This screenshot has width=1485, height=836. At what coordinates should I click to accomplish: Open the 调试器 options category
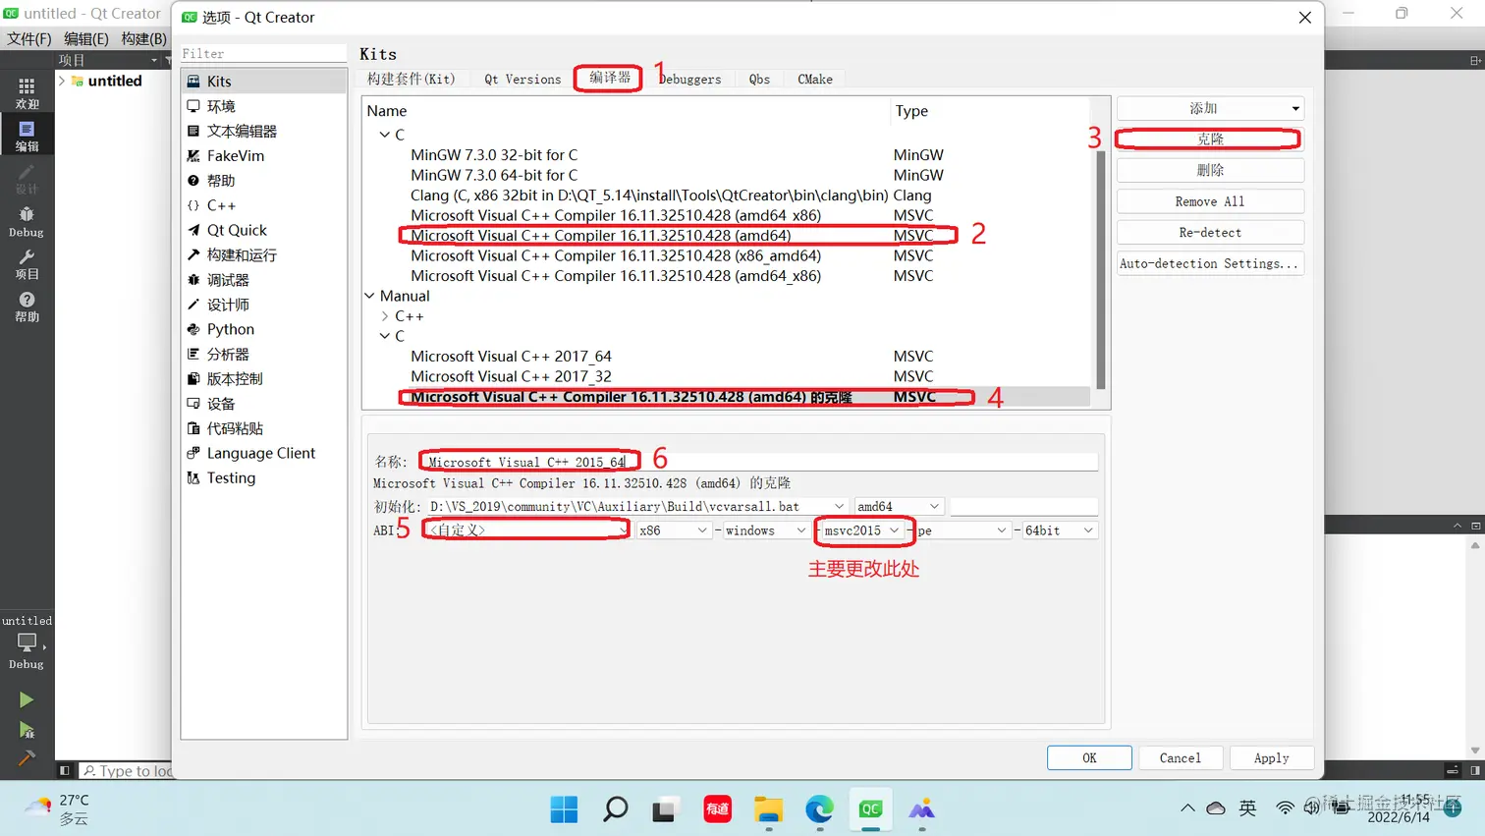click(x=264, y=280)
